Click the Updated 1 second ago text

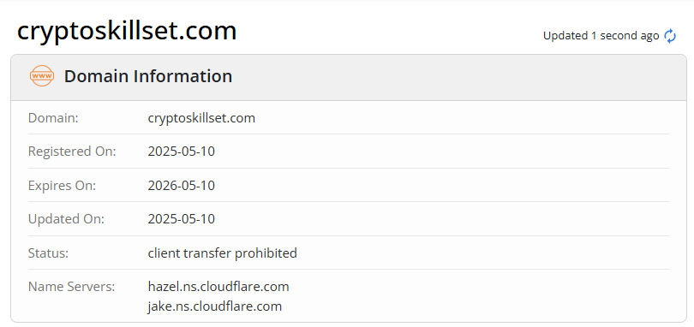coord(601,36)
